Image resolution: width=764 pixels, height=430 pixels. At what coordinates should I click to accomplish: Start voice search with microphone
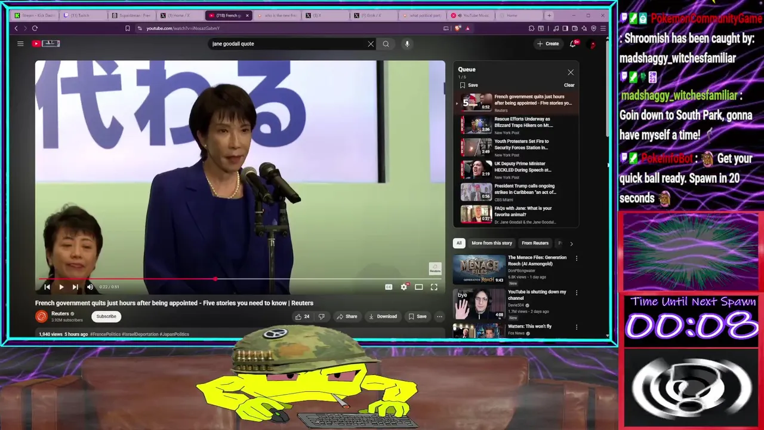pyautogui.click(x=407, y=44)
